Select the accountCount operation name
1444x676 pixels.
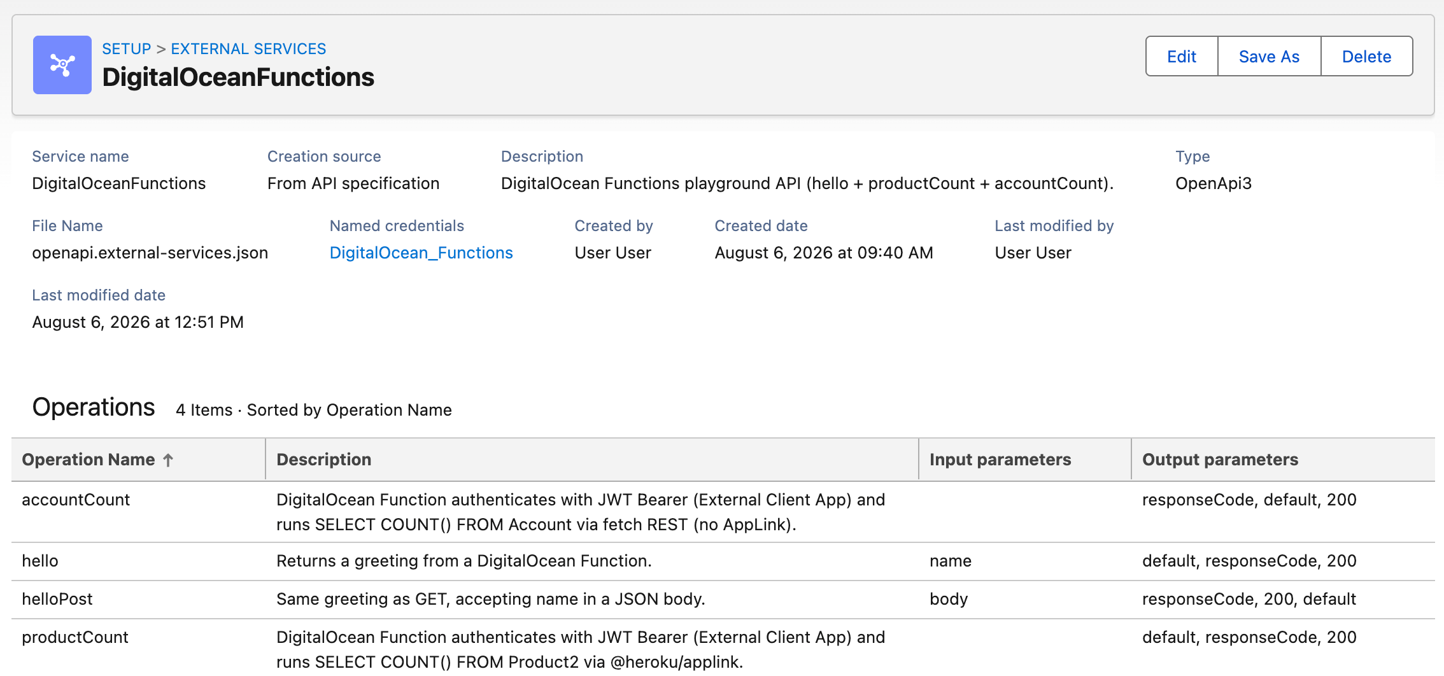point(76,500)
